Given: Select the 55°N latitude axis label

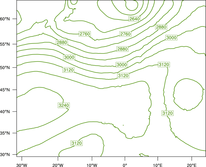Looking at the screenshot, I should pos(5,44).
